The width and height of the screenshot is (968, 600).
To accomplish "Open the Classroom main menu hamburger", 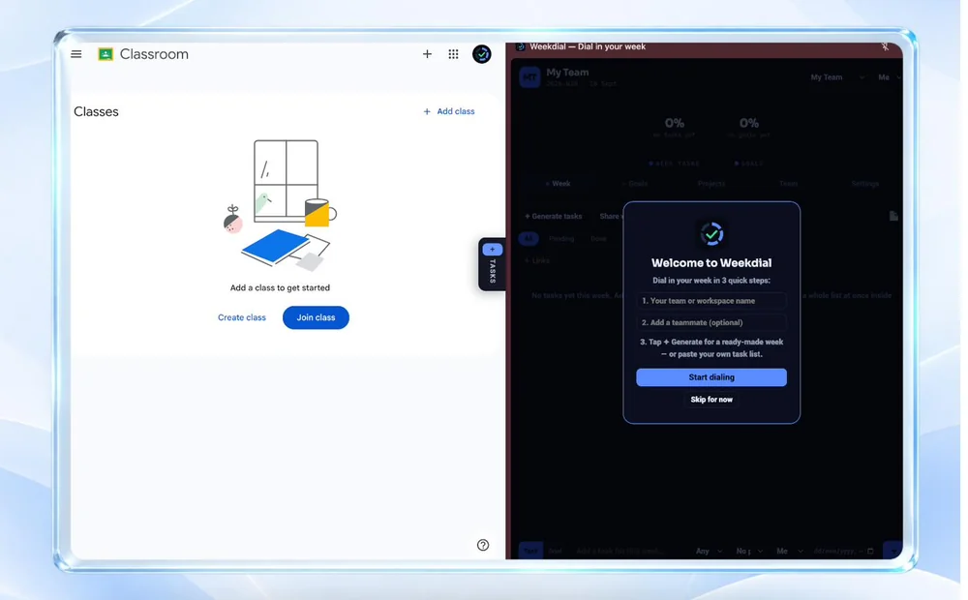I will click(76, 54).
